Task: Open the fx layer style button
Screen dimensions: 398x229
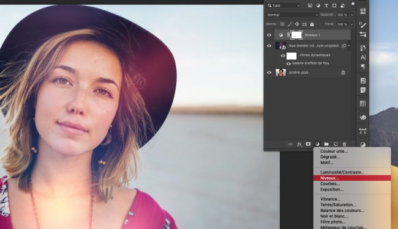Action: tap(299, 144)
